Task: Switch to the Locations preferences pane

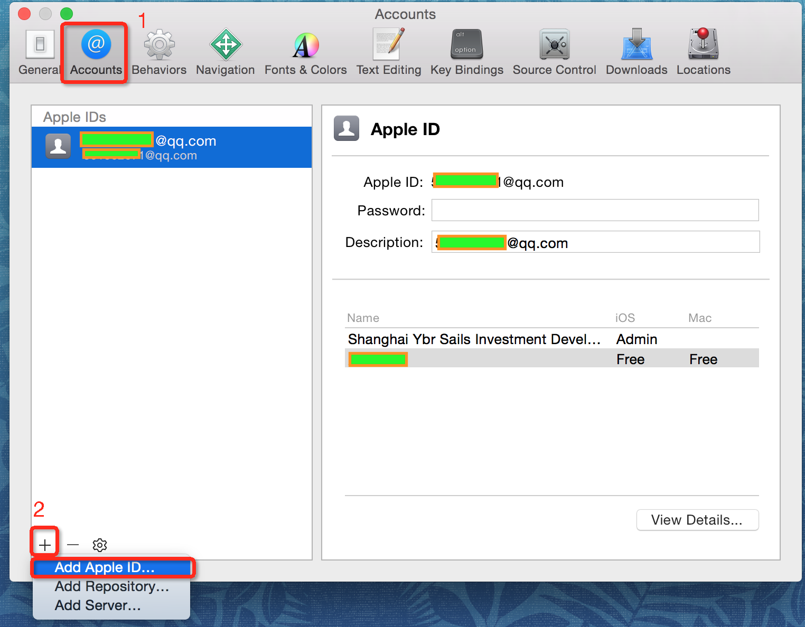Action: click(704, 53)
